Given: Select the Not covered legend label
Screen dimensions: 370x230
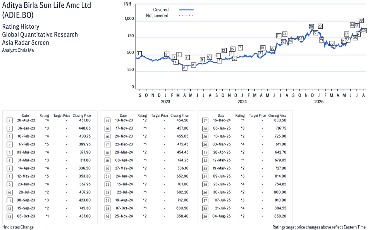Looking at the screenshot, I should click(x=157, y=16).
